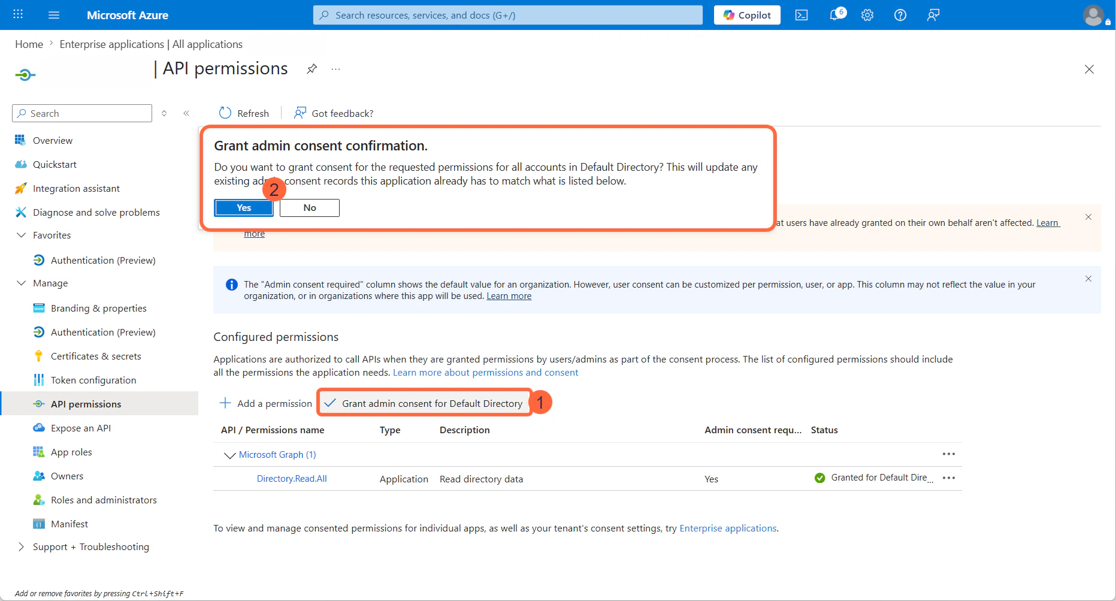The height and width of the screenshot is (601, 1116).
Task: Open the feedback icon in top bar
Action: coord(933,15)
